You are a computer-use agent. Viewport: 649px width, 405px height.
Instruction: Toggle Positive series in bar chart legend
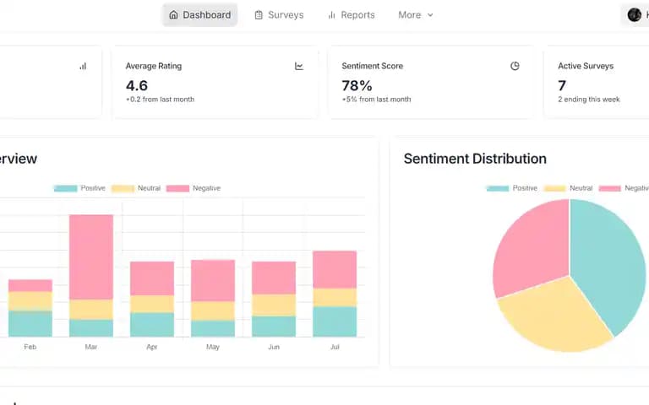pos(80,188)
